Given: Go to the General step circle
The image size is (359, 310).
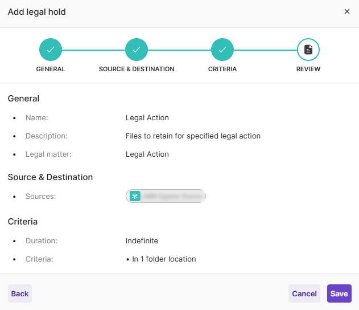Looking at the screenshot, I should (x=51, y=50).
